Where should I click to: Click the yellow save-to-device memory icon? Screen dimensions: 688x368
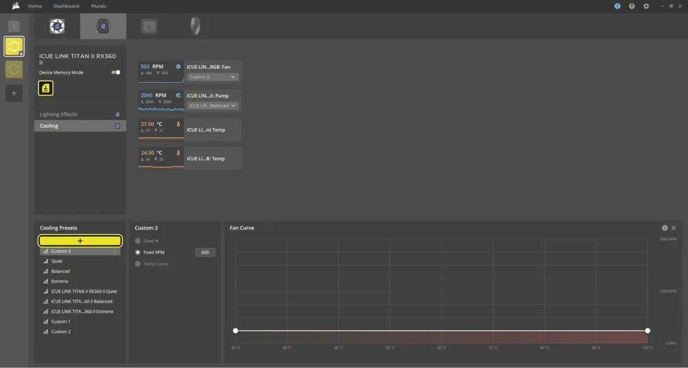[45, 88]
